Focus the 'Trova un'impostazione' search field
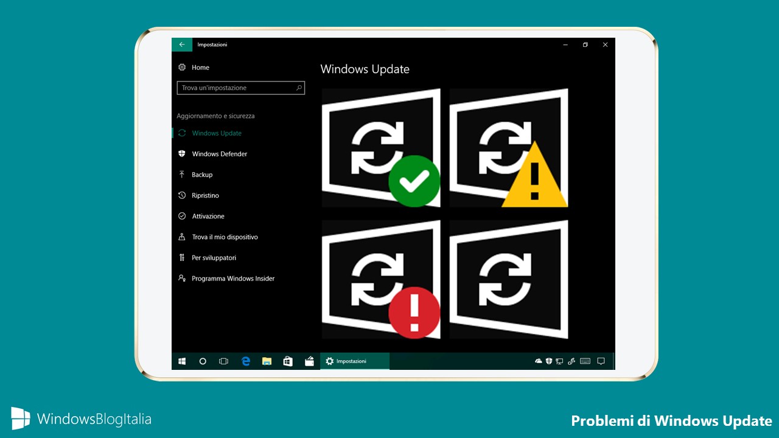The height and width of the screenshot is (438, 779). (240, 88)
